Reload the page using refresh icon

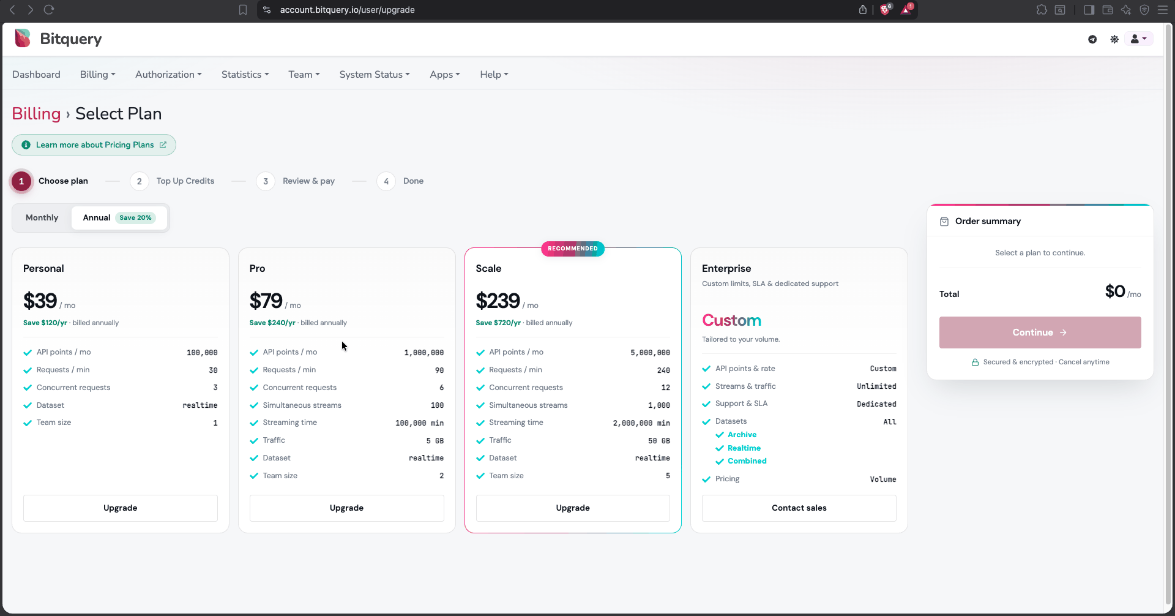[x=49, y=10]
